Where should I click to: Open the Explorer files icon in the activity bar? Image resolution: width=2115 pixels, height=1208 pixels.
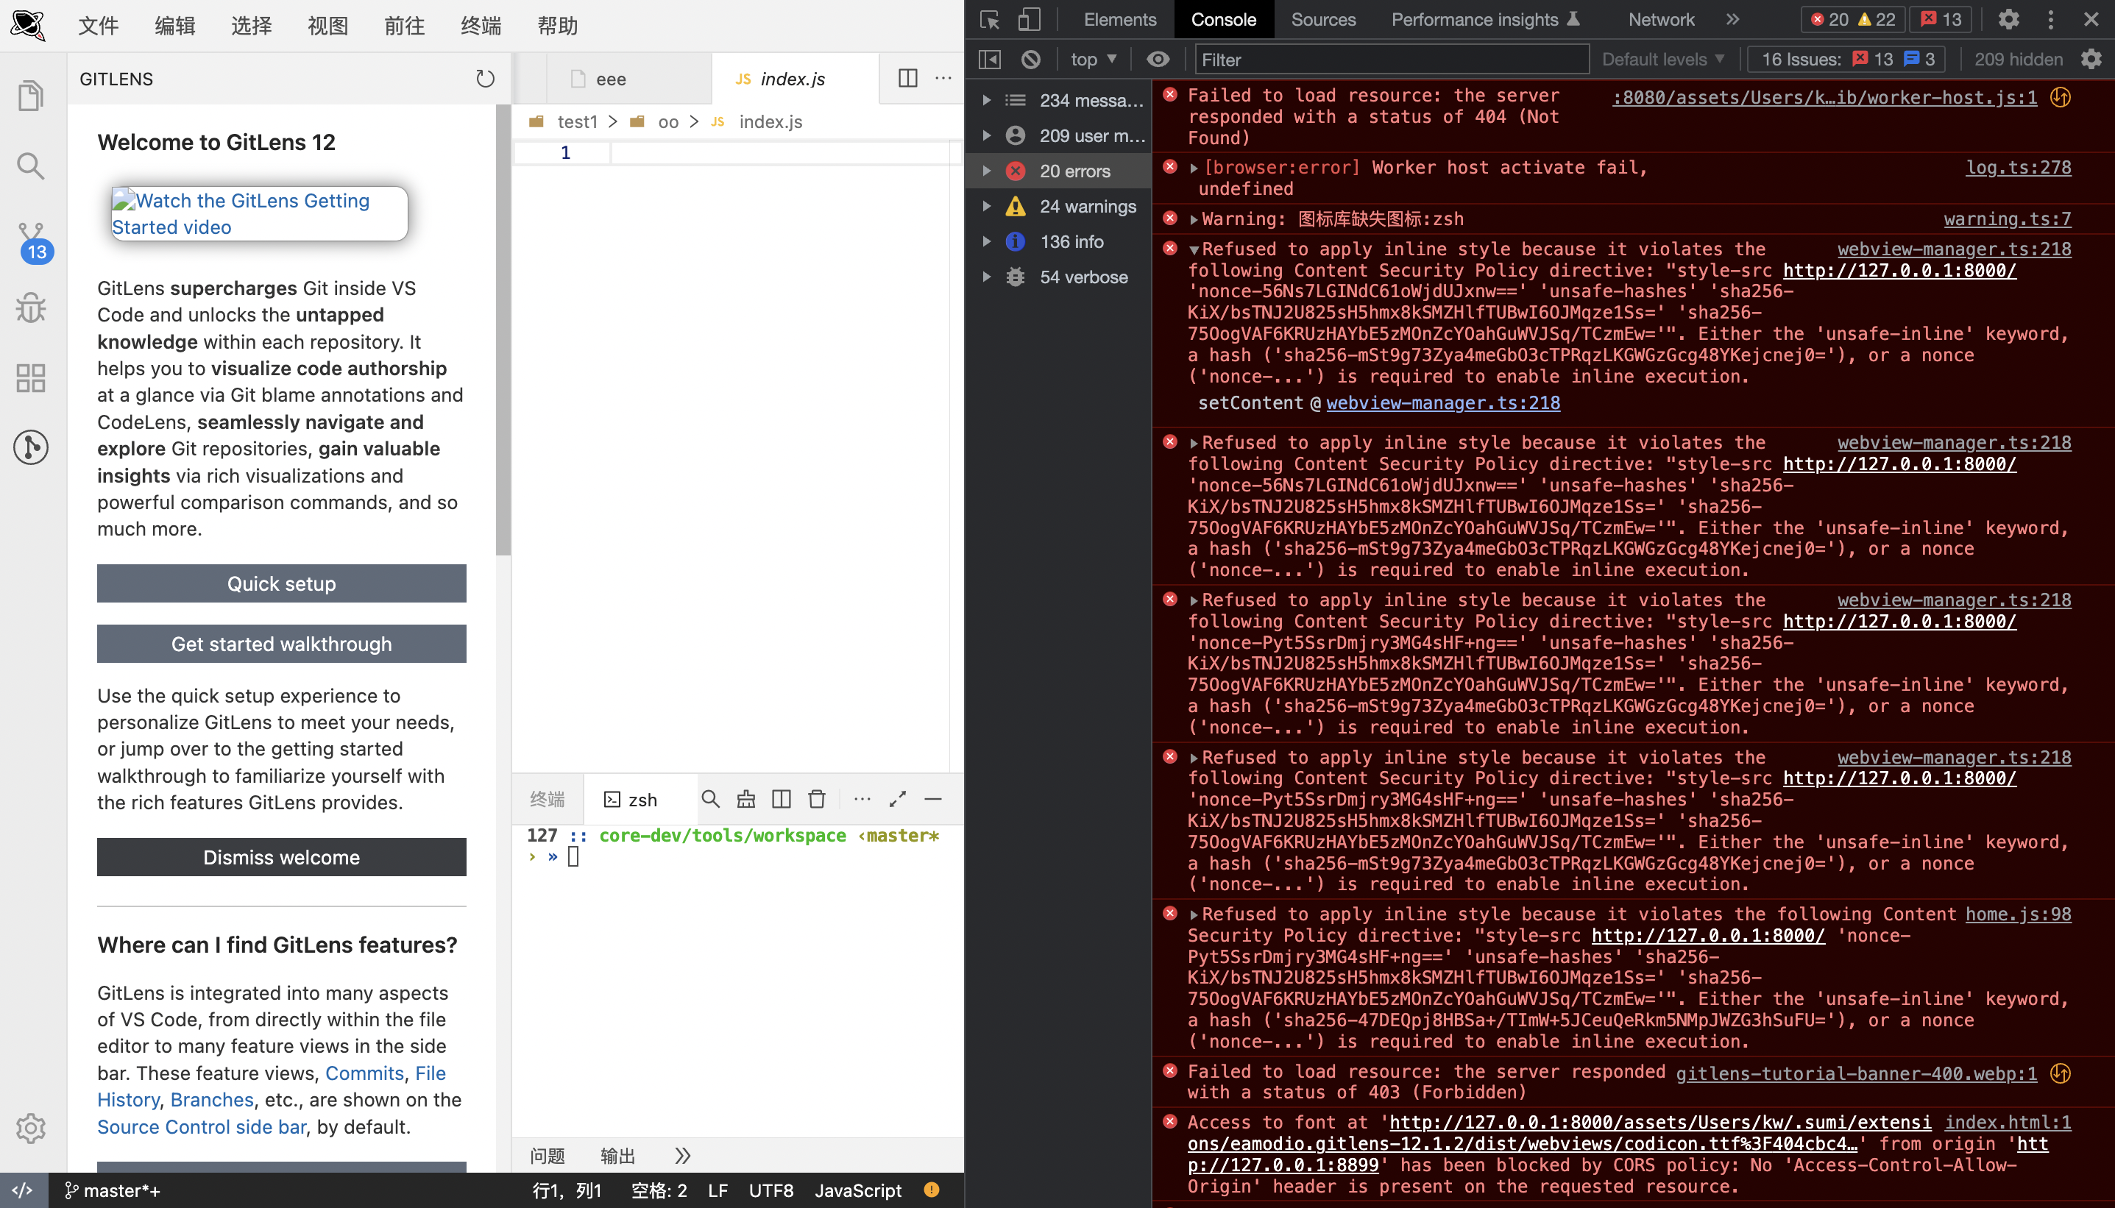pos(31,96)
